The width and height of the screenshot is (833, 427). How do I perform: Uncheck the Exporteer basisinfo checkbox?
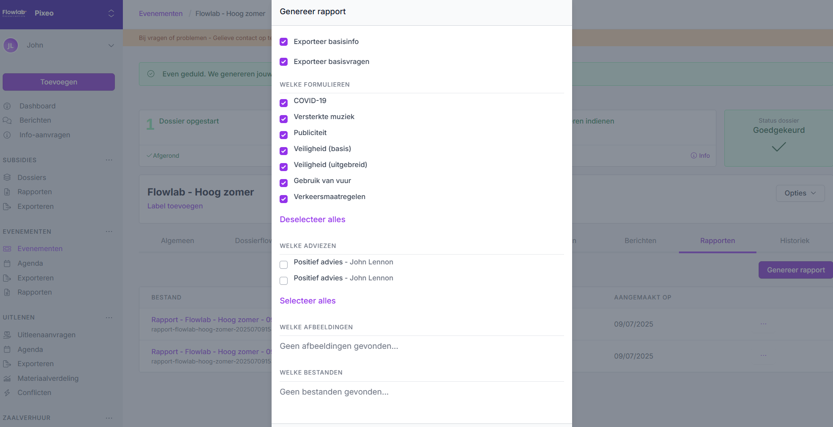point(284,42)
